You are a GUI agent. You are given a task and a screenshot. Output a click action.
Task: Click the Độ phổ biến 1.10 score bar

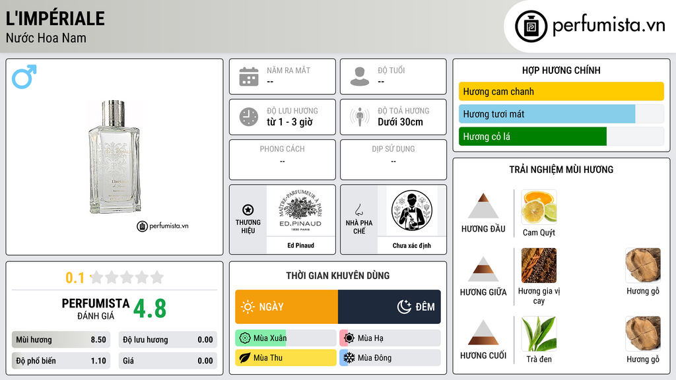coord(61,361)
